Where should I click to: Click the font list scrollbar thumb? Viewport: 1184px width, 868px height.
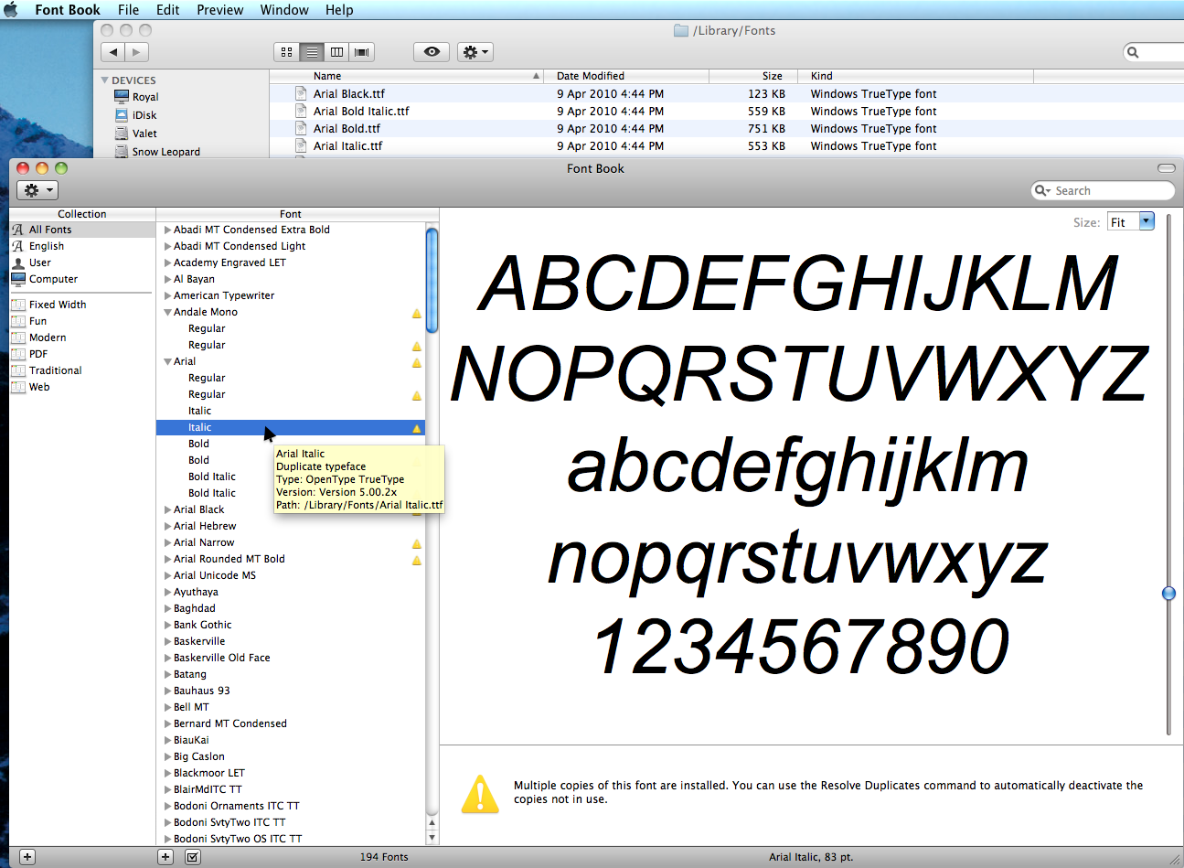(432, 281)
